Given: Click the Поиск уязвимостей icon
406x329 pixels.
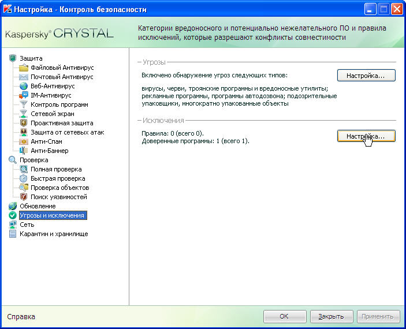Looking at the screenshot, I should point(24,197).
